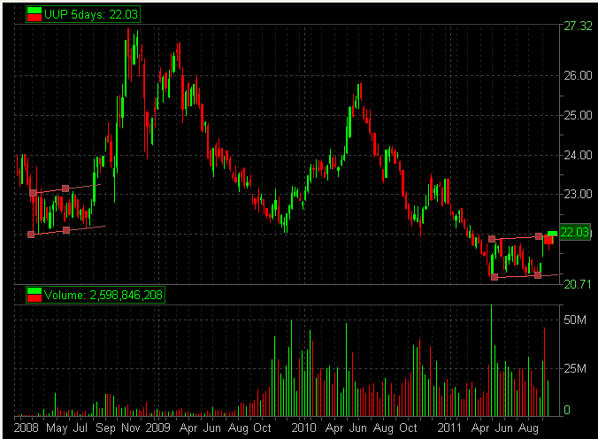The image size is (598, 439).
Task: Click the green/red swatch beside the Volume legend
Action: pos(34,295)
